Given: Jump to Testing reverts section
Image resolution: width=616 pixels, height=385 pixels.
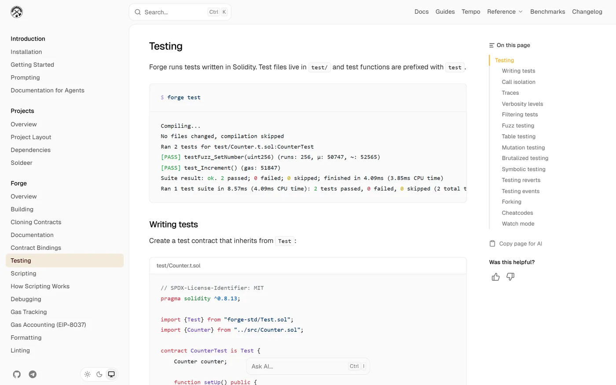Looking at the screenshot, I should tap(521, 180).
